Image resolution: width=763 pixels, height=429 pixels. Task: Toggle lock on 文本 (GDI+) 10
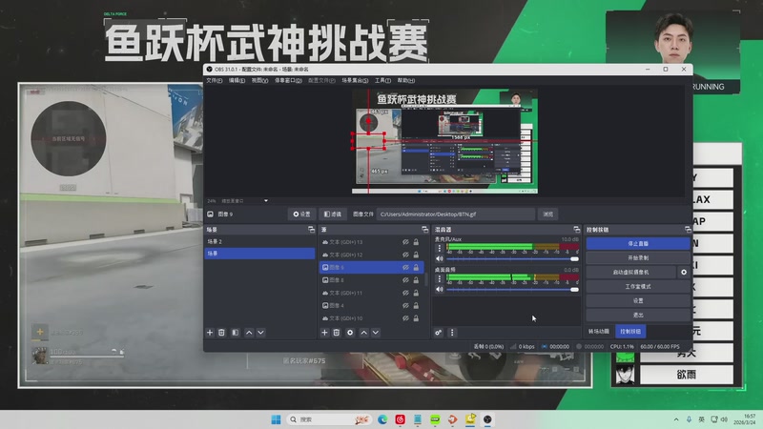click(416, 318)
